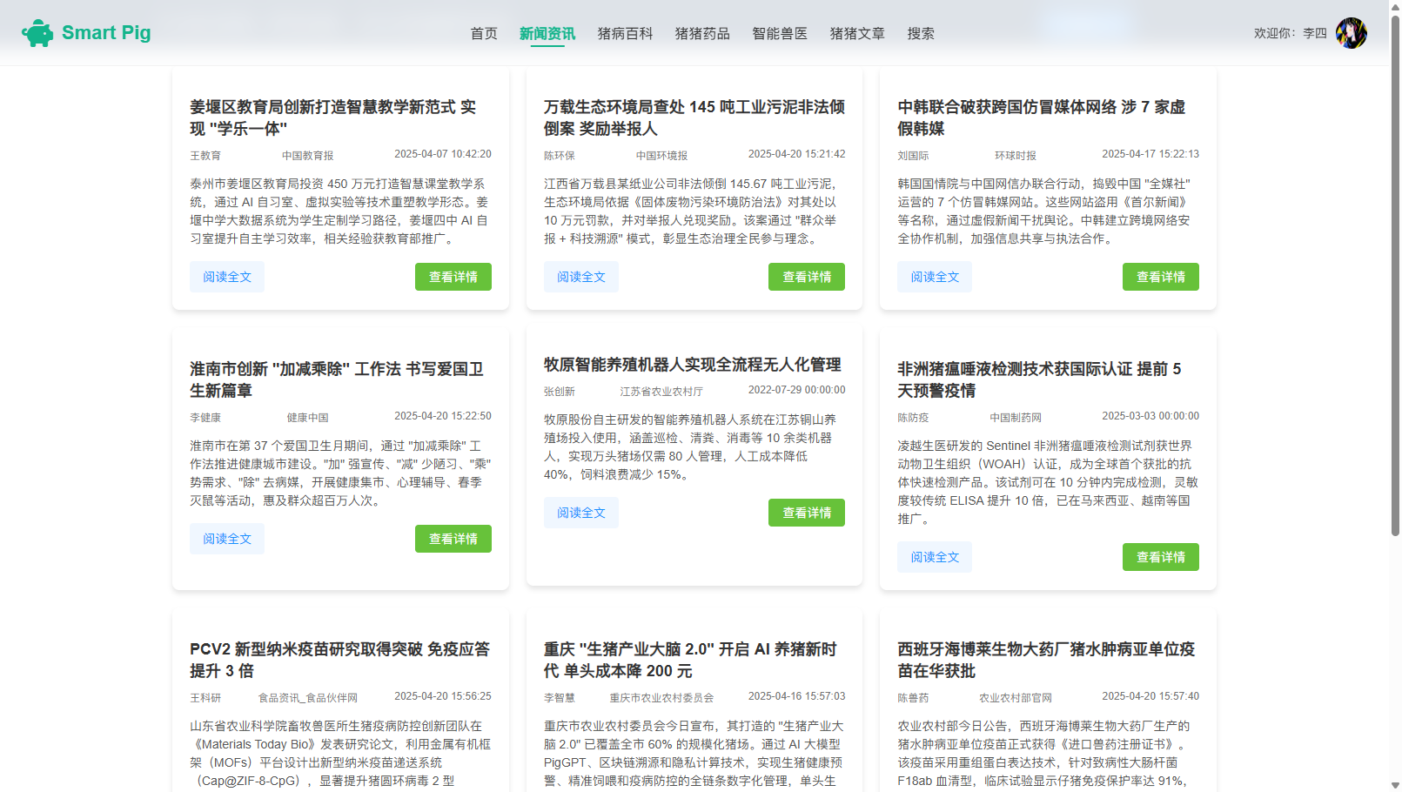Image resolution: width=1402 pixels, height=792 pixels.
Task: Open the 搜索 page
Action: click(x=921, y=33)
